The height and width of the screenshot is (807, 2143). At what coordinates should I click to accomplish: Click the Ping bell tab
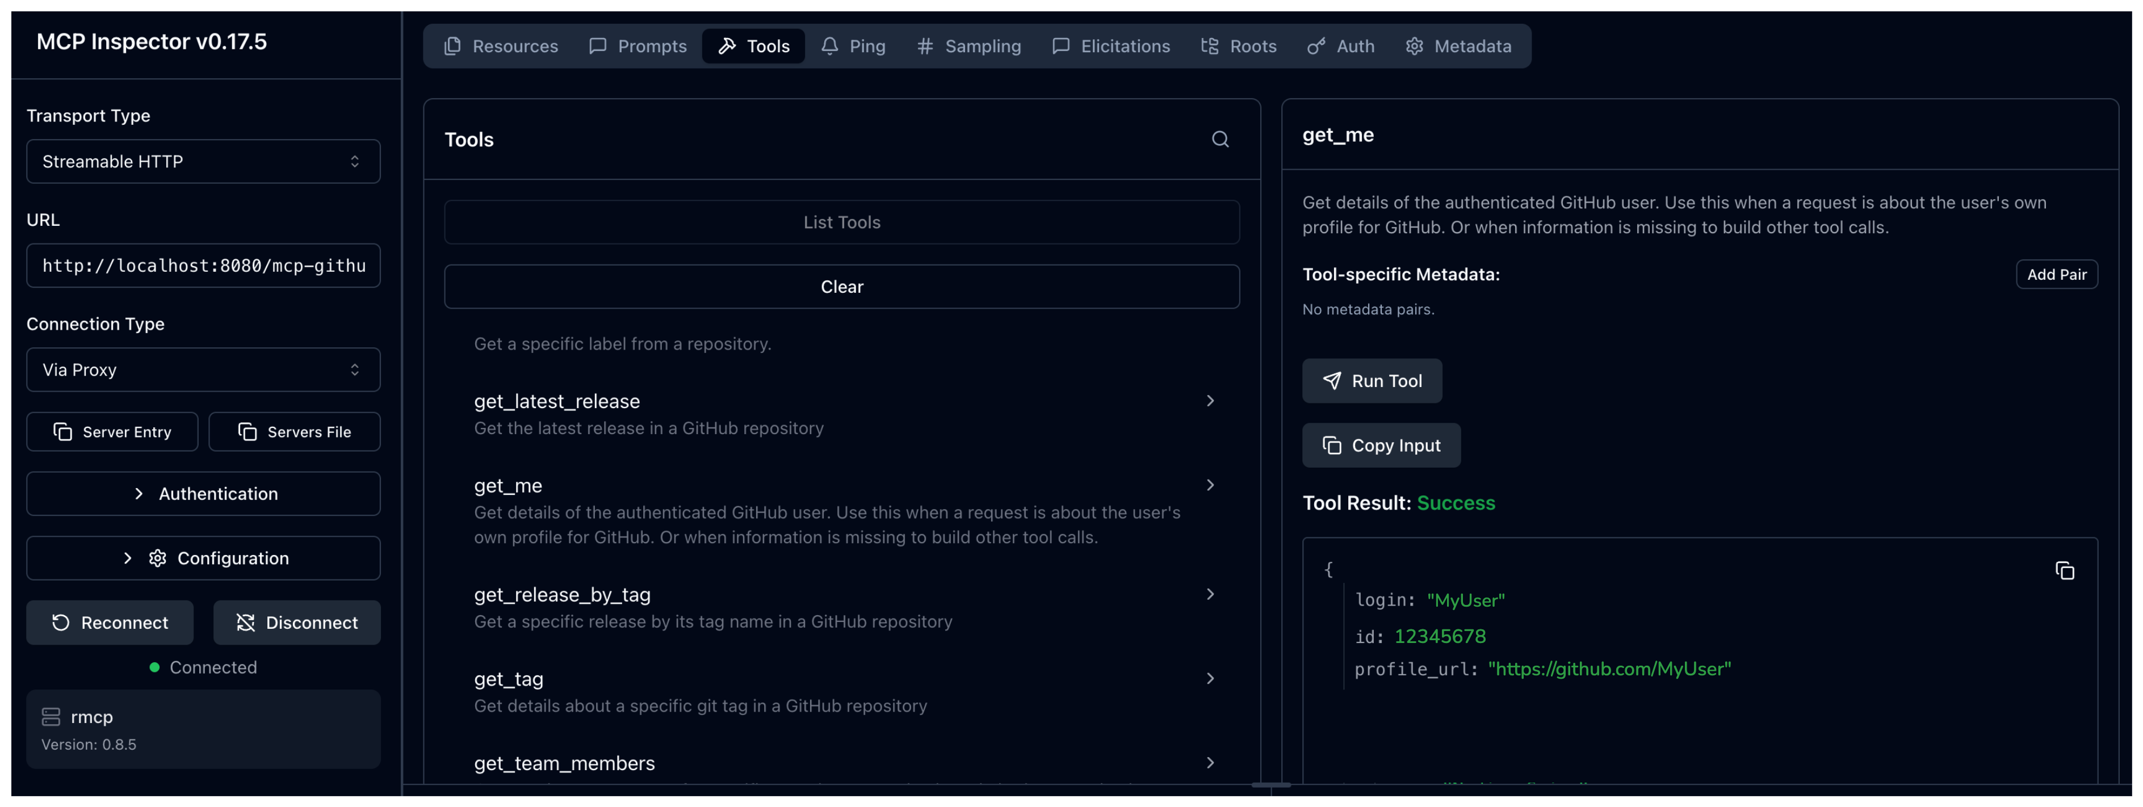[853, 46]
